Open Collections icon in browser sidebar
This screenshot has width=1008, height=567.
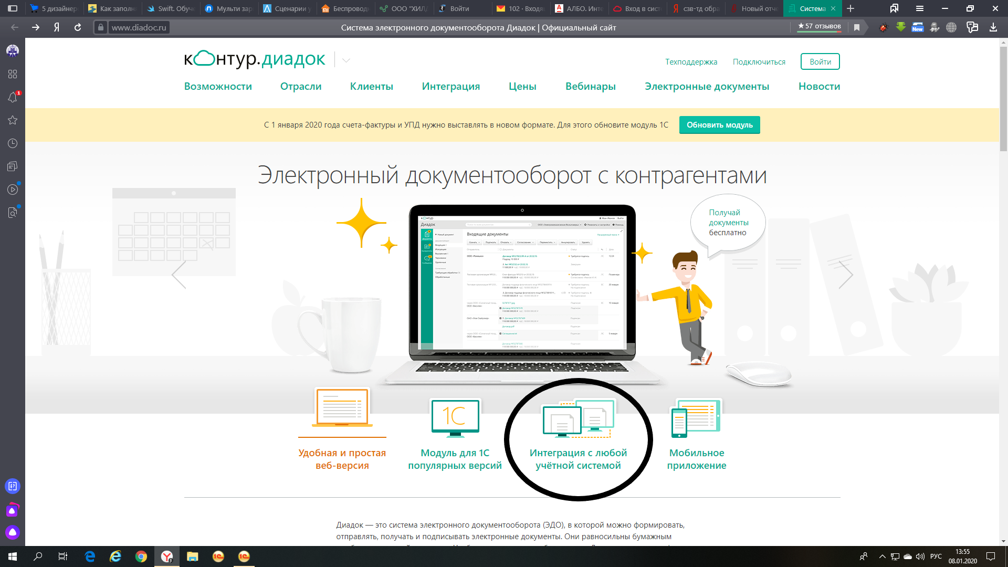click(x=13, y=166)
